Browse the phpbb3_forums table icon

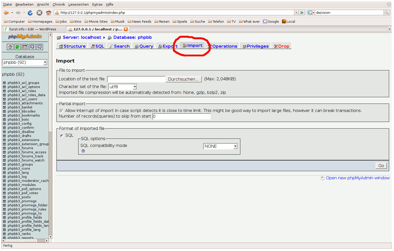click(4, 148)
